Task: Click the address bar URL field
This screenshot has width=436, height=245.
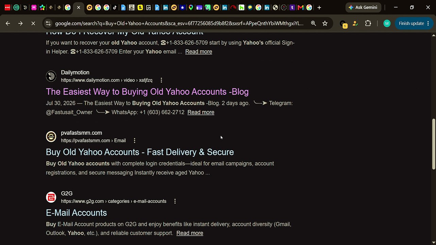Action: point(179,23)
